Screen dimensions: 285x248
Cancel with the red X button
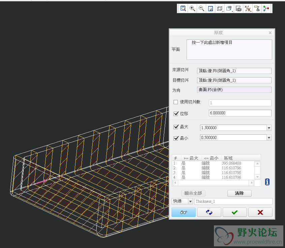tap(260, 212)
